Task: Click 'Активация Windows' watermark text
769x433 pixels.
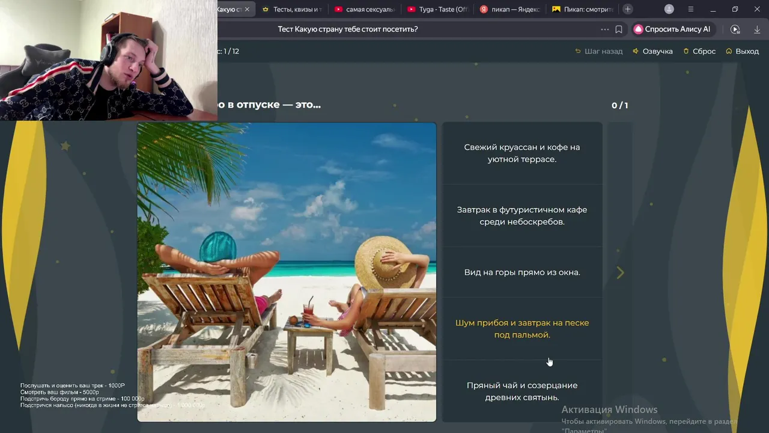Action: [x=609, y=410]
